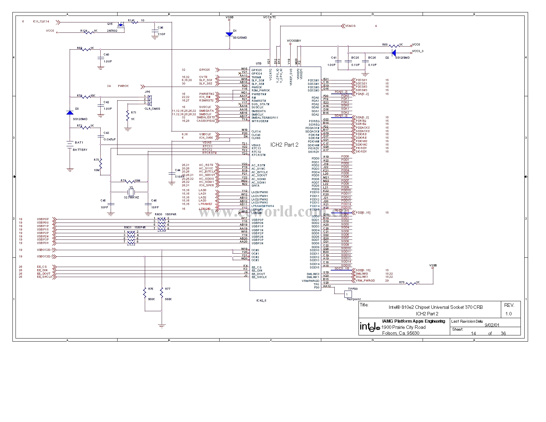Click the RN30 resistor network
This screenshot has height=422, width=546.
click(x=161, y=224)
